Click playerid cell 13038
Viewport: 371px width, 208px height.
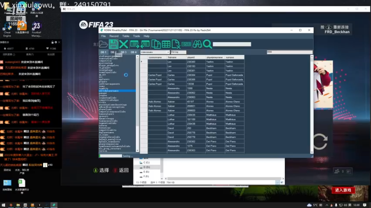196,84
